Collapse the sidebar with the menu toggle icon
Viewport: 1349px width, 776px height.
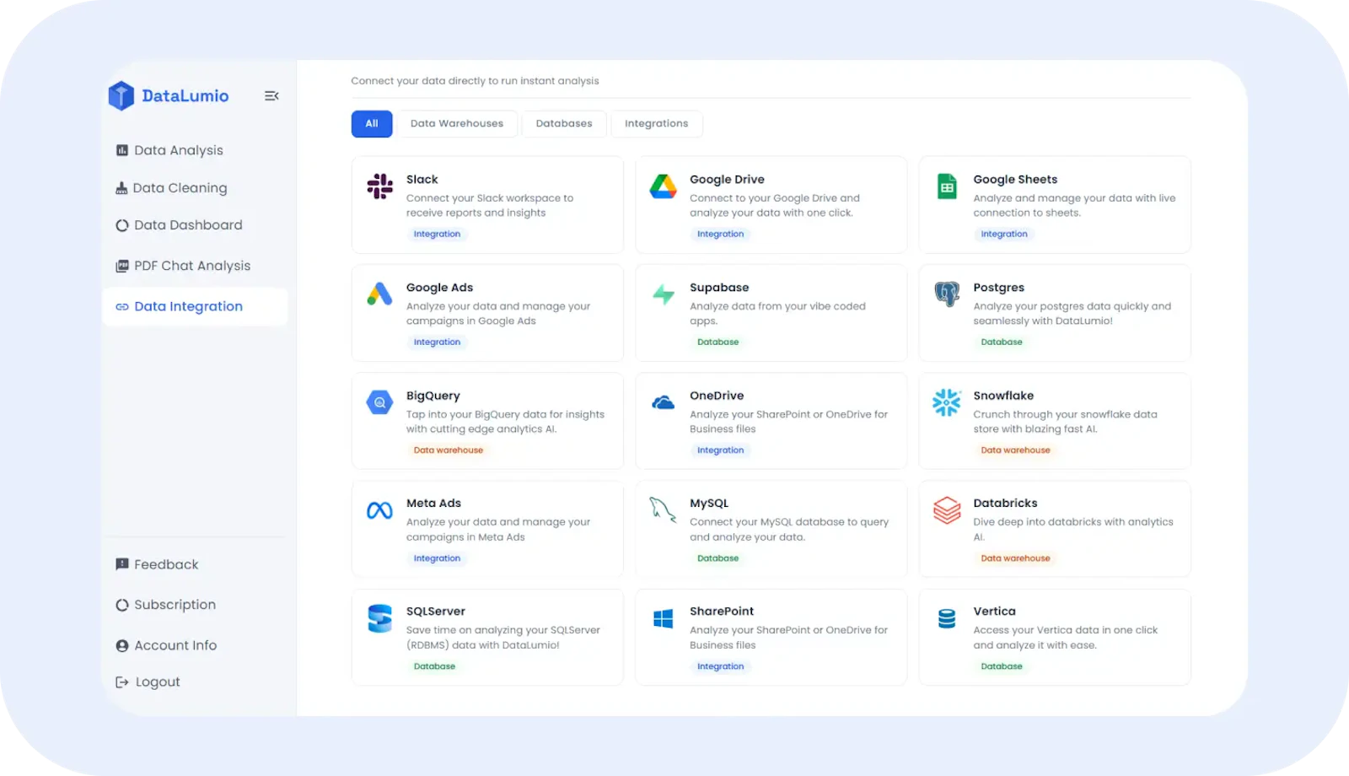pos(271,96)
